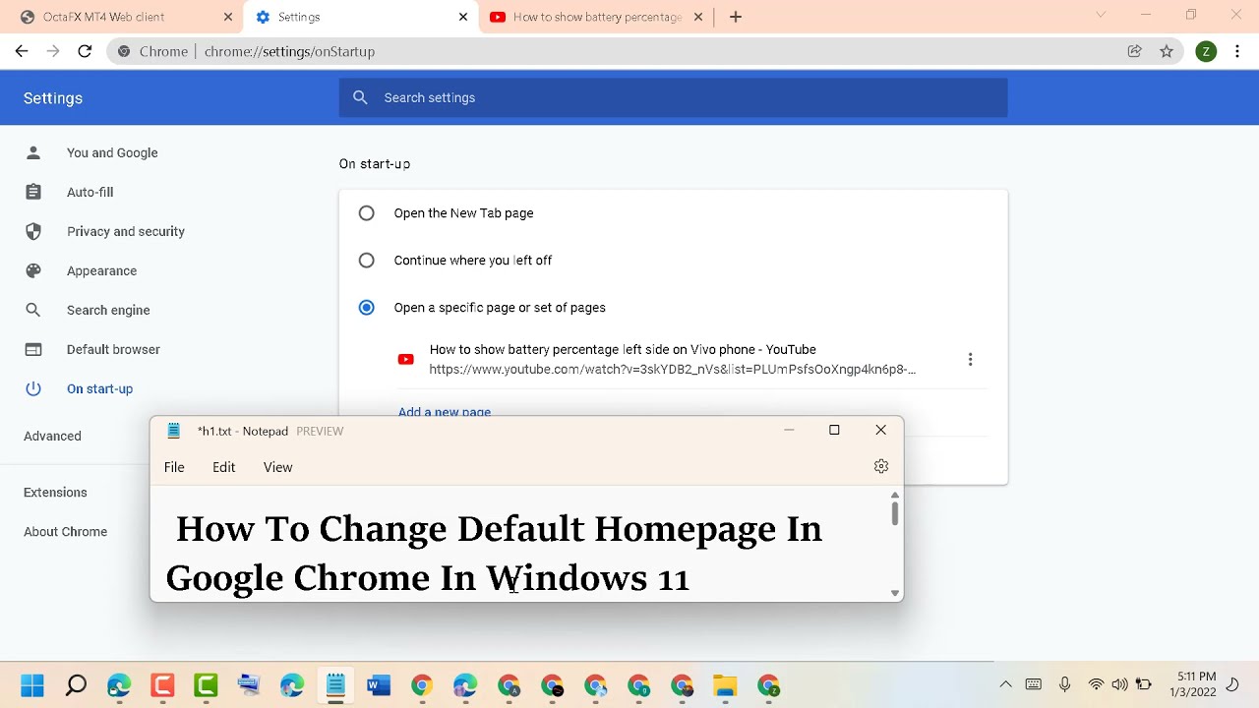Click the Notepad scroll up arrow
The height and width of the screenshot is (708, 1259).
pyautogui.click(x=895, y=495)
